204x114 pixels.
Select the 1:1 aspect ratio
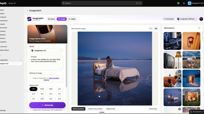pos(33,89)
